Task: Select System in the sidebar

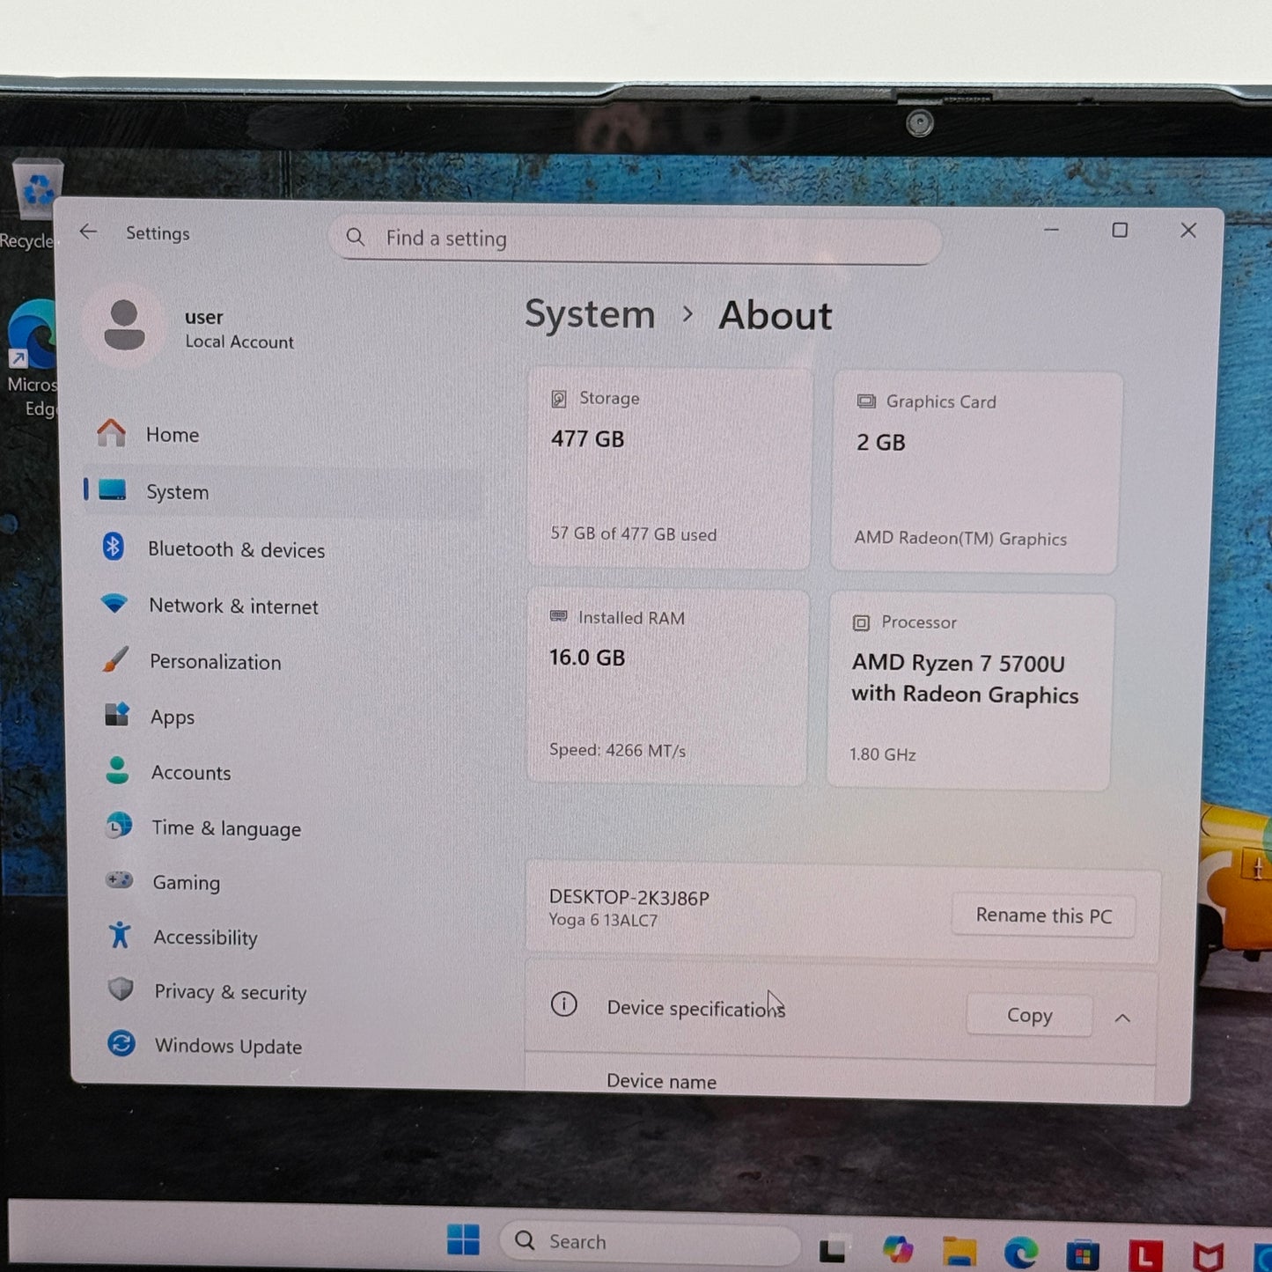Action: 282,491
